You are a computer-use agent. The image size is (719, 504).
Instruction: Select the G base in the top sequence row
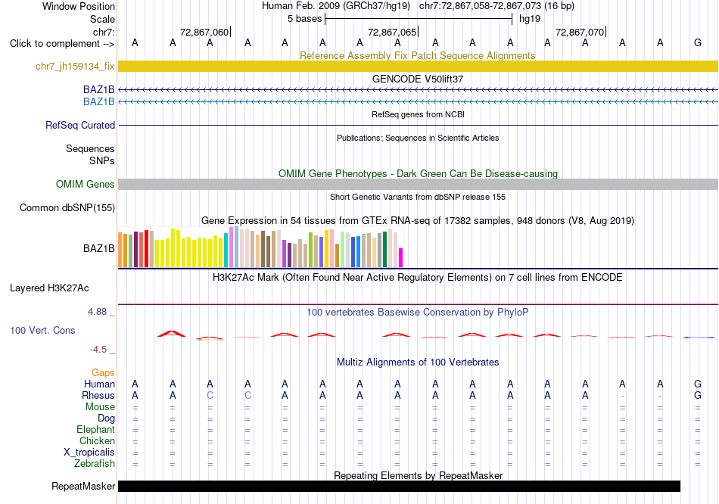698,42
